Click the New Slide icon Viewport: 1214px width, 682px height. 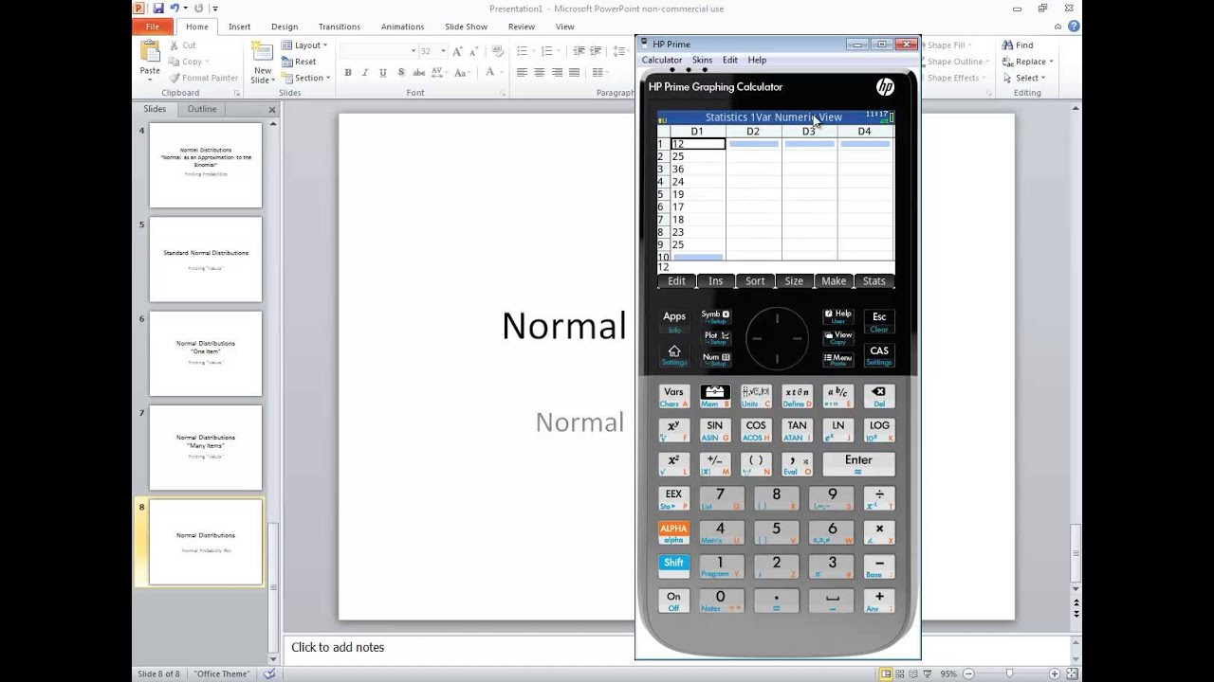click(262, 51)
